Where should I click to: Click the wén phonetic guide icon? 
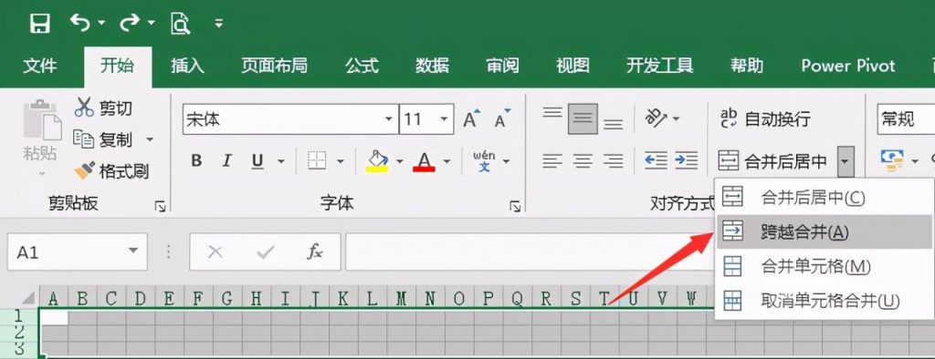pyautogui.click(x=484, y=160)
